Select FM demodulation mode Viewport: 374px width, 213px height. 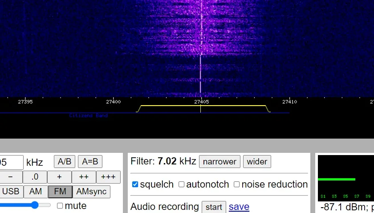60,192
